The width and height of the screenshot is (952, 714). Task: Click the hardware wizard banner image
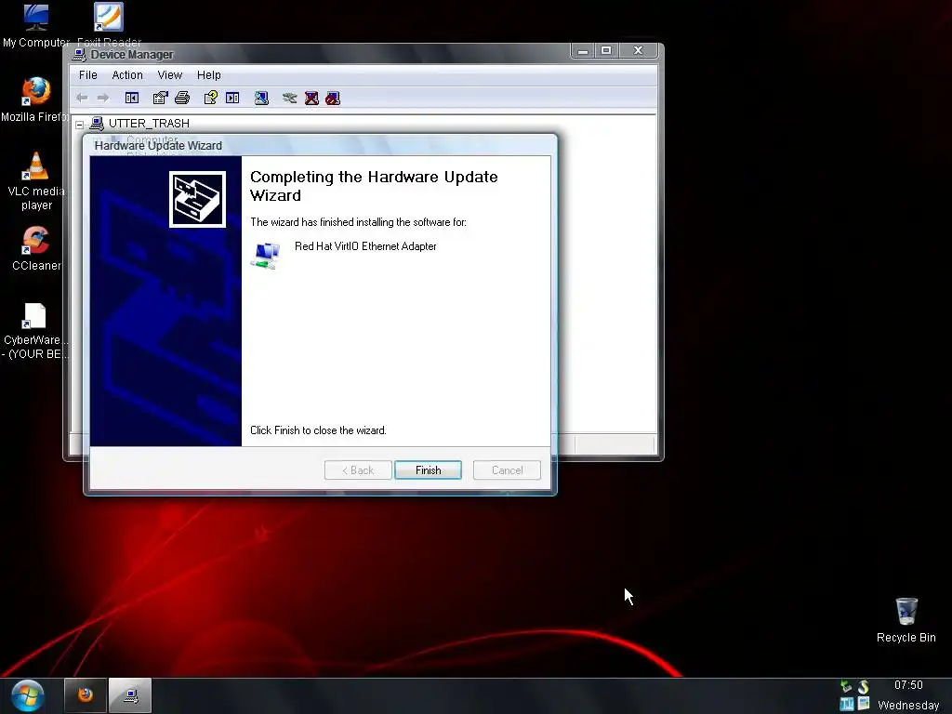coord(197,199)
